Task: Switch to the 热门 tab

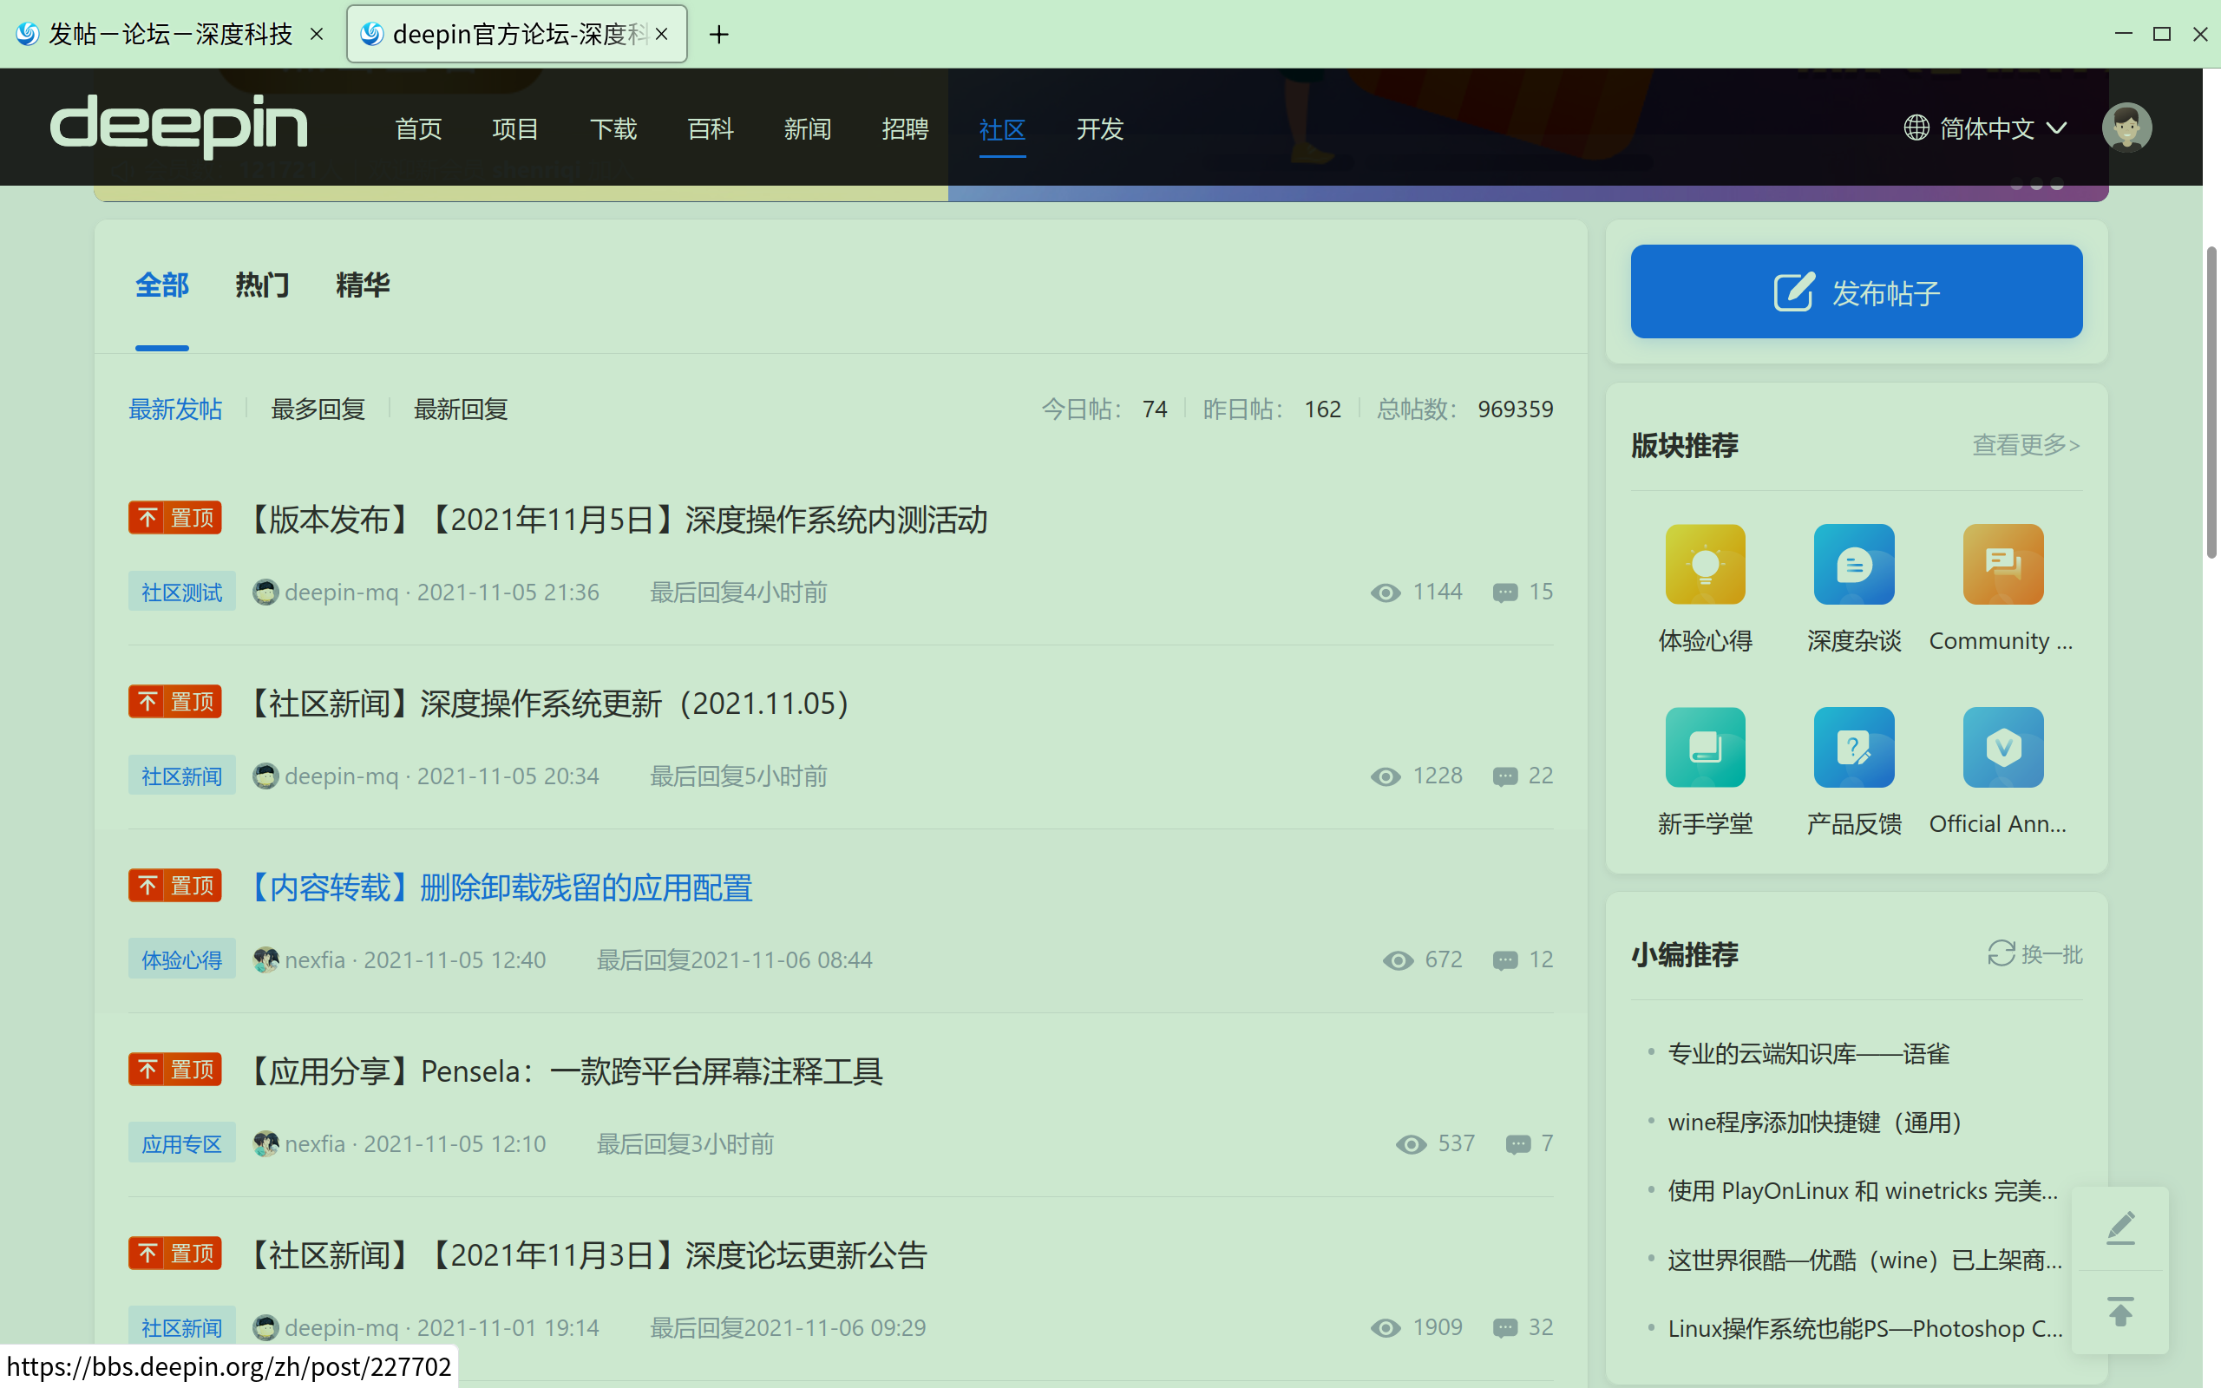Action: point(261,285)
